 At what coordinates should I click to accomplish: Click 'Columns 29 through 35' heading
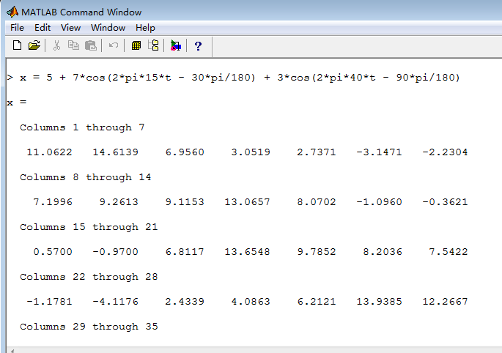click(x=89, y=327)
